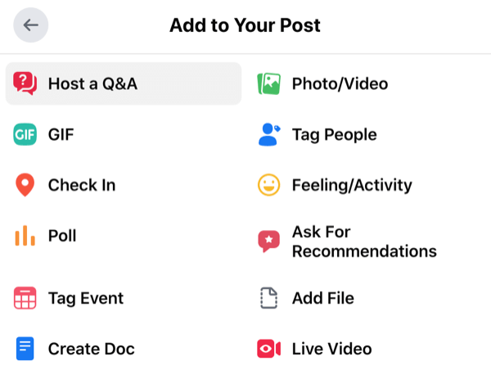Select the Tag Event calendar icon
Viewport: 491px width, 379px height.
point(25,298)
